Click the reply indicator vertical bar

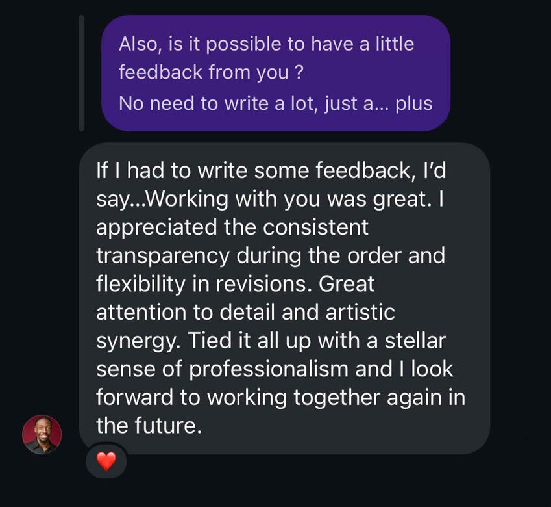click(x=81, y=73)
